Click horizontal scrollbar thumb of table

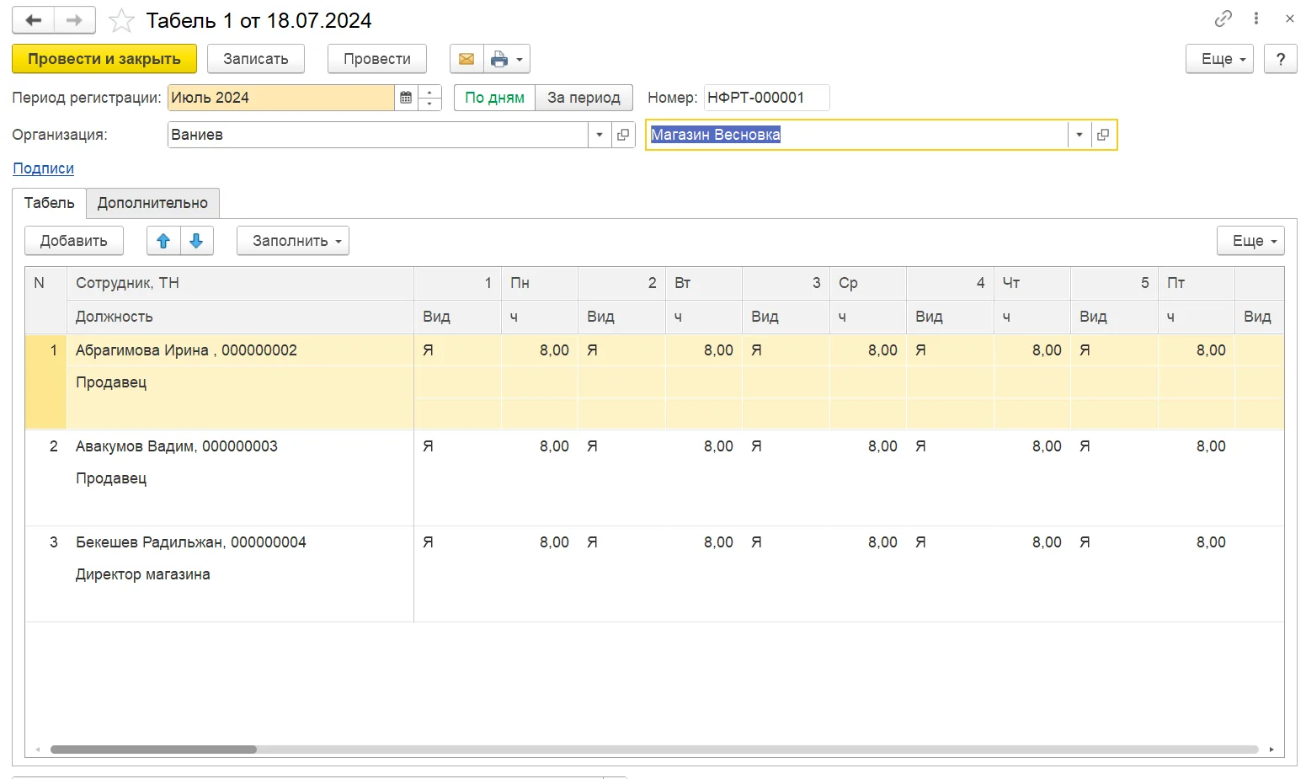pos(153,750)
